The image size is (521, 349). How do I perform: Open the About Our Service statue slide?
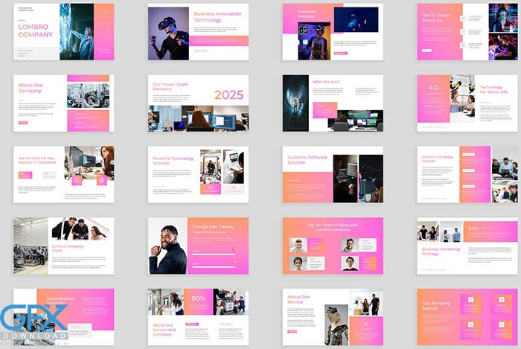[333, 317]
